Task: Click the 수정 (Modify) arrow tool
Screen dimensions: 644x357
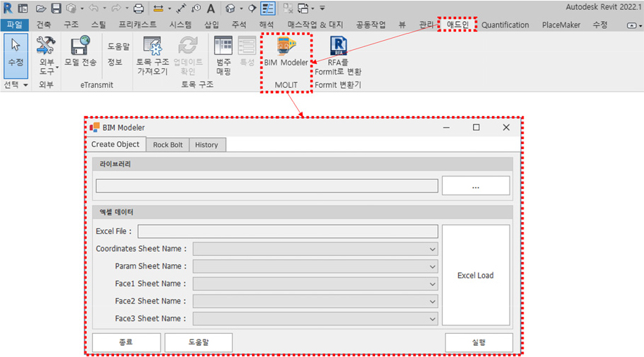Action: pos(15,56)
